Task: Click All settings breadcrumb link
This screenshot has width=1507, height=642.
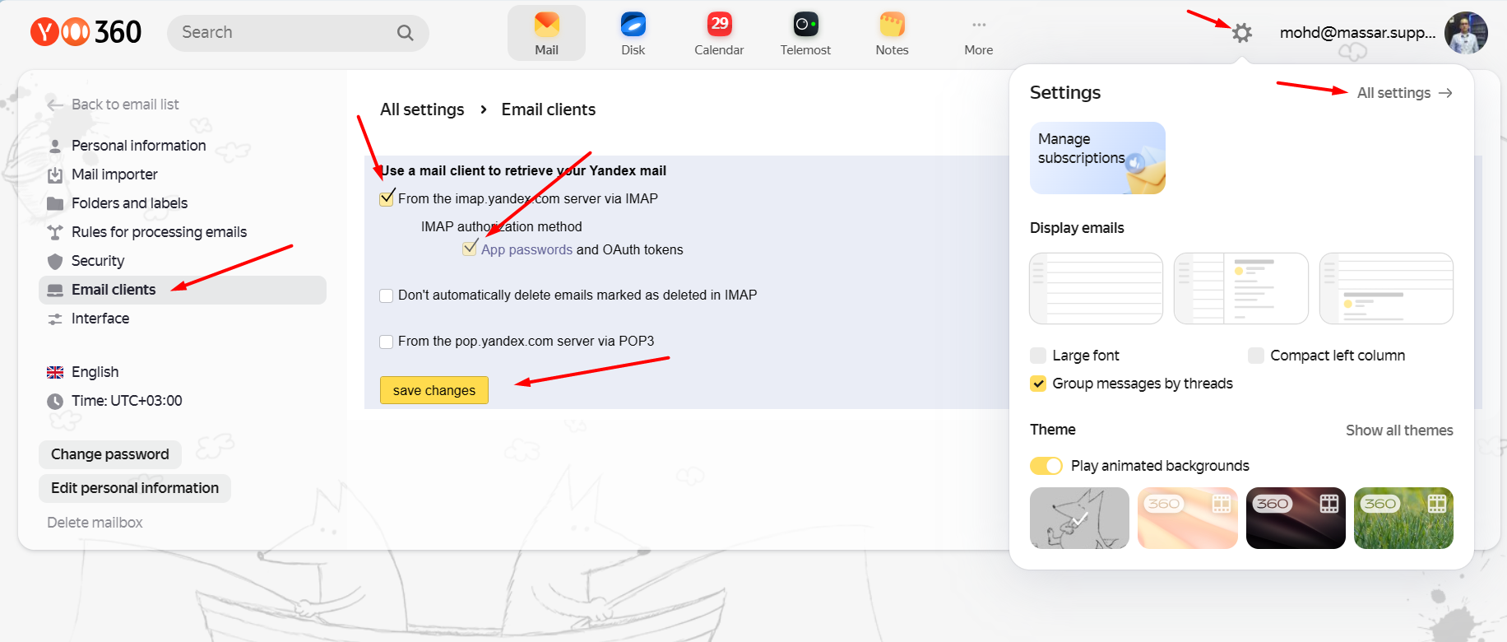Action: 422,109
